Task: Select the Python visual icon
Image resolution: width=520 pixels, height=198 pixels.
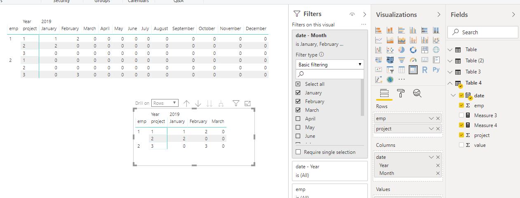Action: pyautogui.click(x=436, y=70)
